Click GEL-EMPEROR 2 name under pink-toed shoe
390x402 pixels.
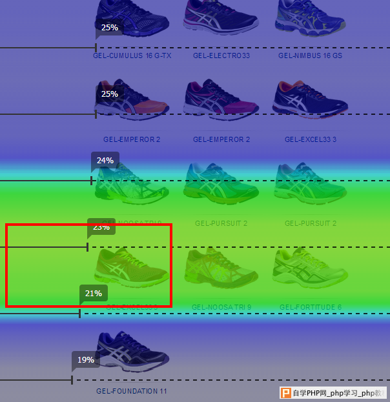(x=221, y=139)
